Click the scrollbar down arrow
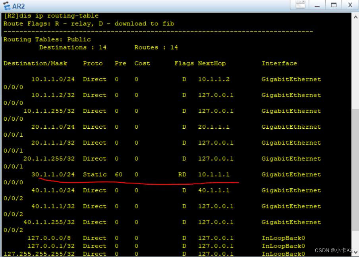Image resolution: width=359 pixels, height=257 pixels. (x=355, y=252)
